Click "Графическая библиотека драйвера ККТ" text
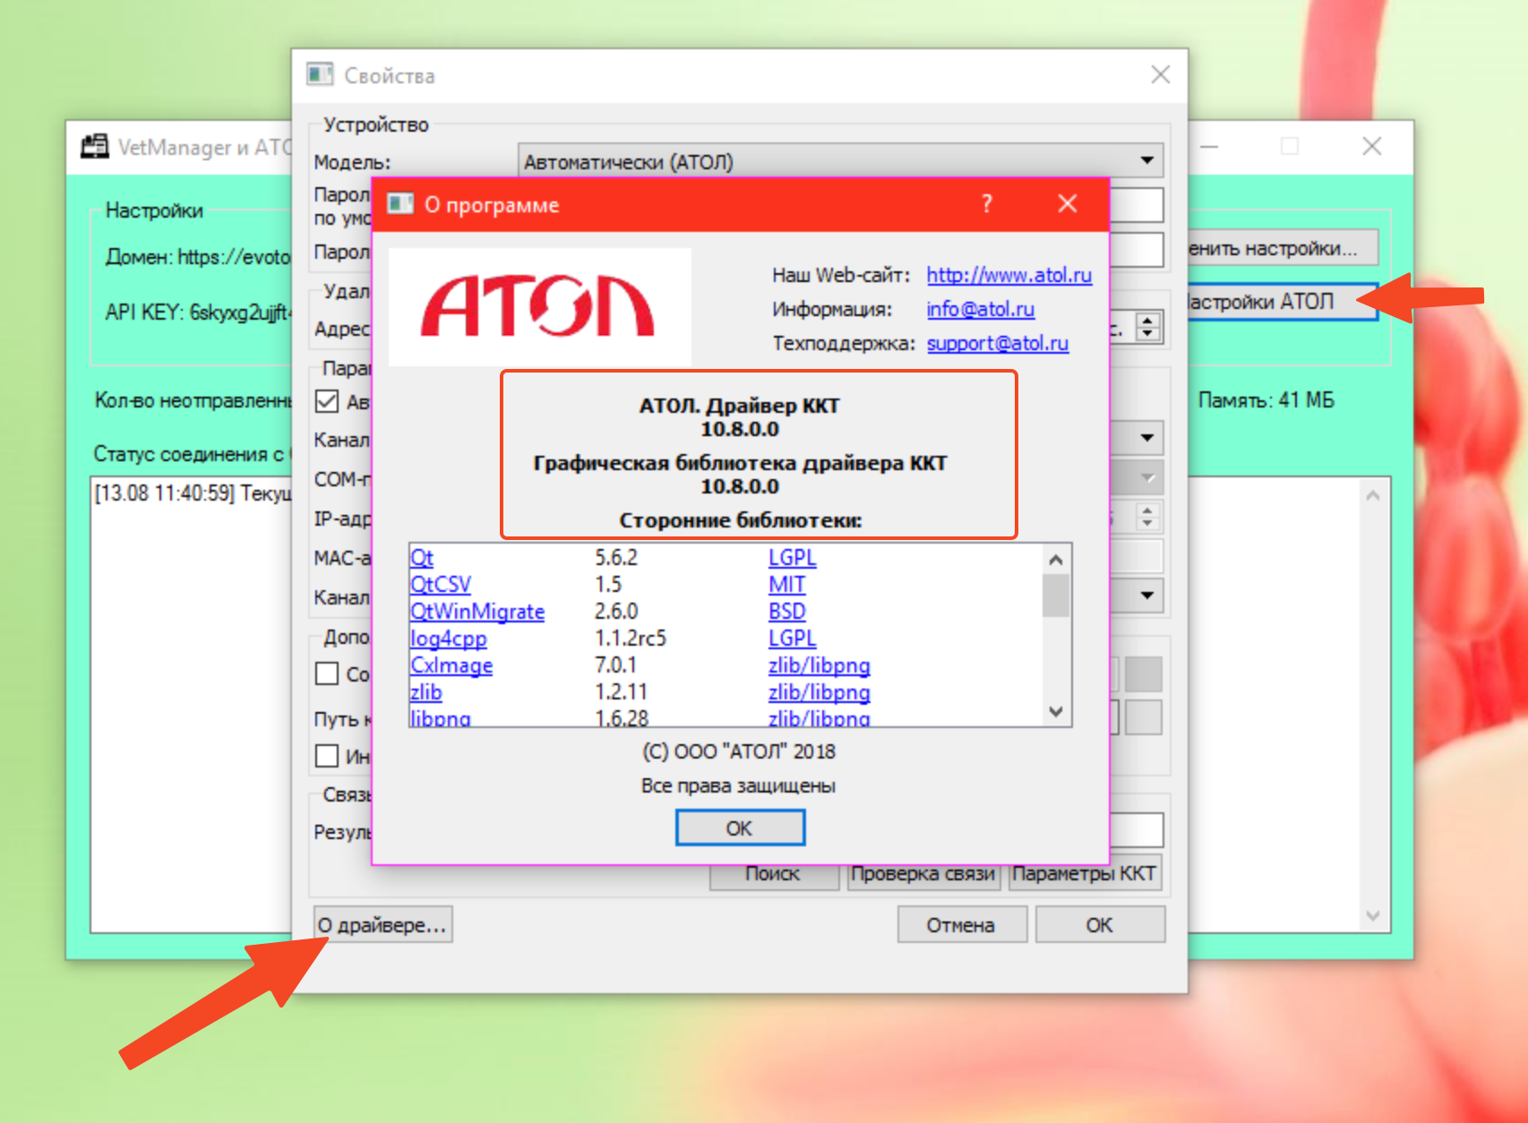The height and width of the screenshot is (1123, 1528). click(740, 463)
